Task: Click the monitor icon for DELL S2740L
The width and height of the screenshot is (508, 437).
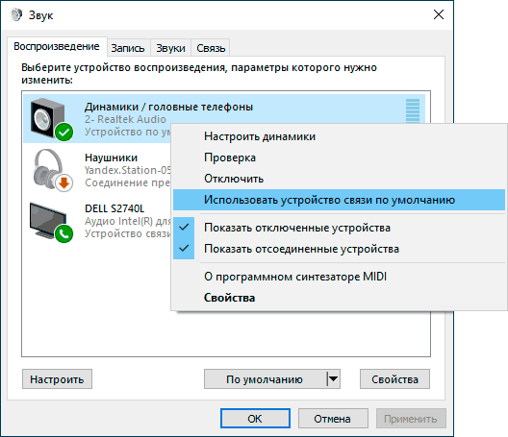Action: 51,222
